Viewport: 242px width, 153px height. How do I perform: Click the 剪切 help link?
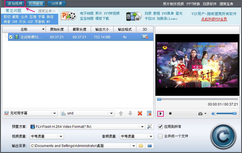point(7,17)
